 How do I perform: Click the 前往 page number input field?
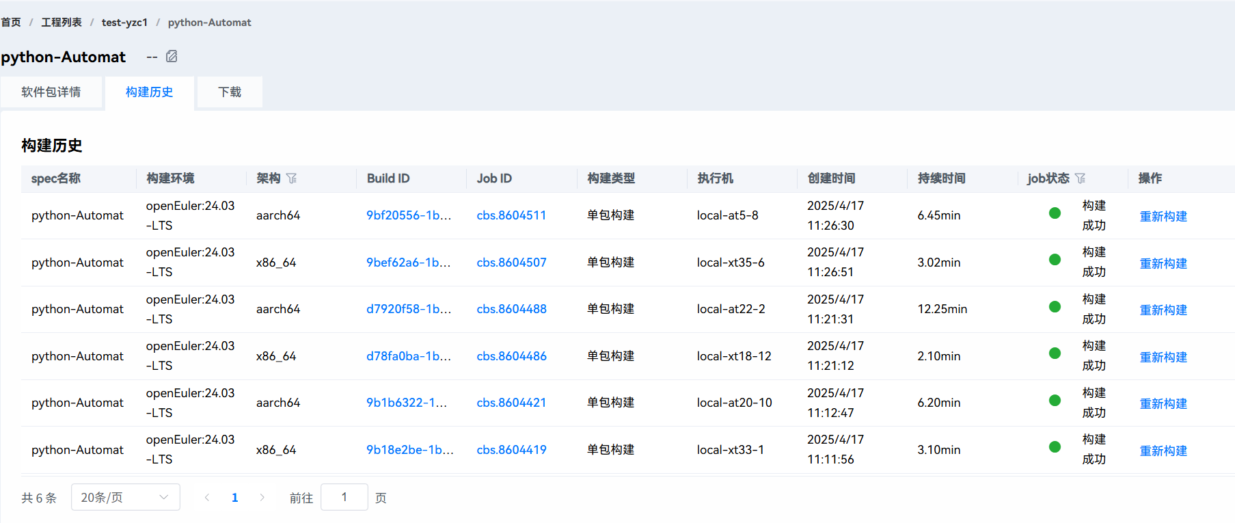click(x=344, y=498)
